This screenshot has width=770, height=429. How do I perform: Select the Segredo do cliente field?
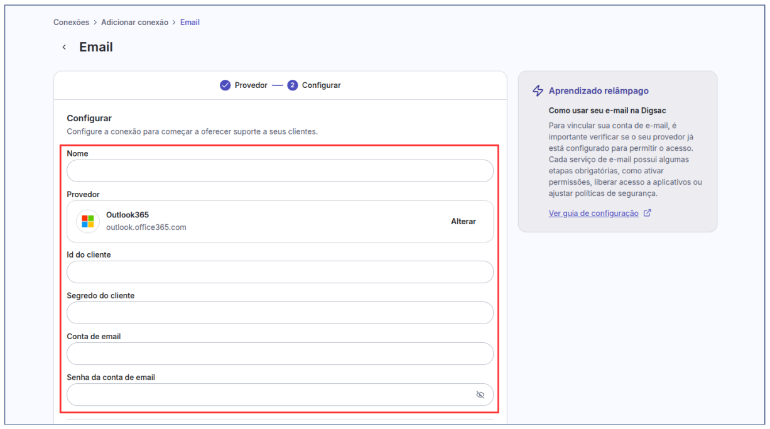click(279, 313)
